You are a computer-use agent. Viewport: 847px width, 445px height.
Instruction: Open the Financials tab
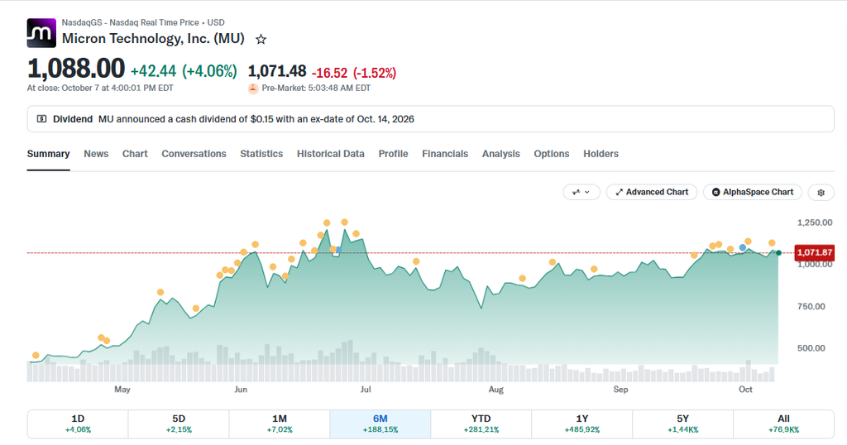point(445,154)
